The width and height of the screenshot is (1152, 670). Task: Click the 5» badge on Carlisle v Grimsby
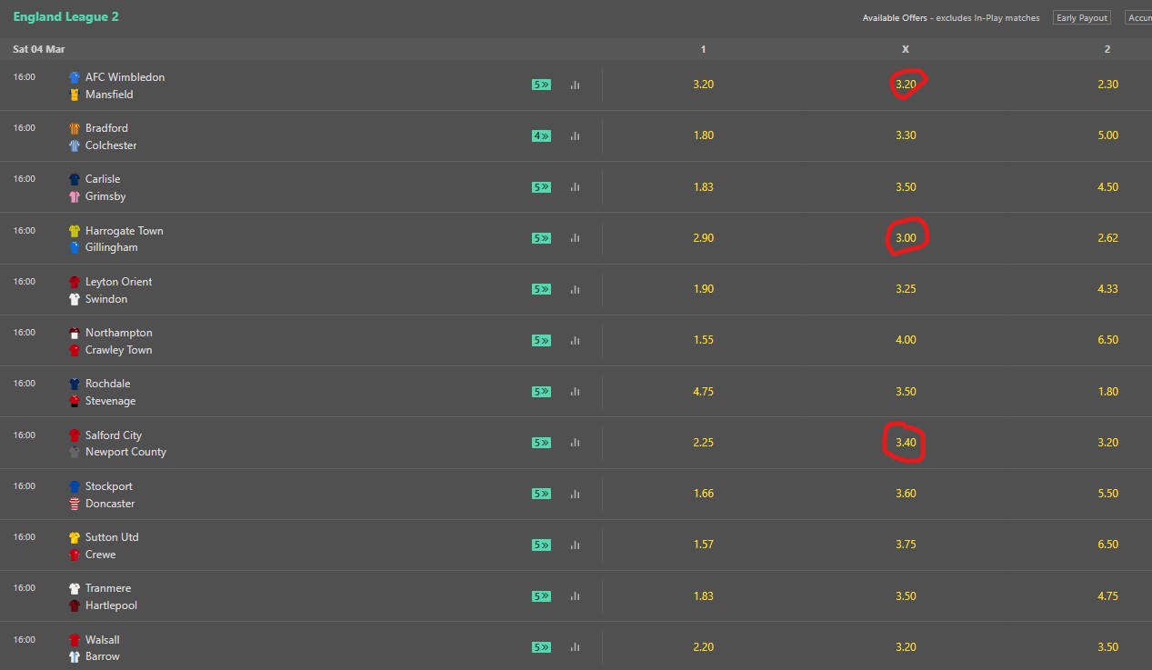542,187
